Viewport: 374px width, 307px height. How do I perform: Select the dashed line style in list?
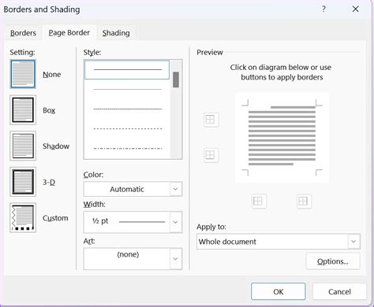pos(128,128)
